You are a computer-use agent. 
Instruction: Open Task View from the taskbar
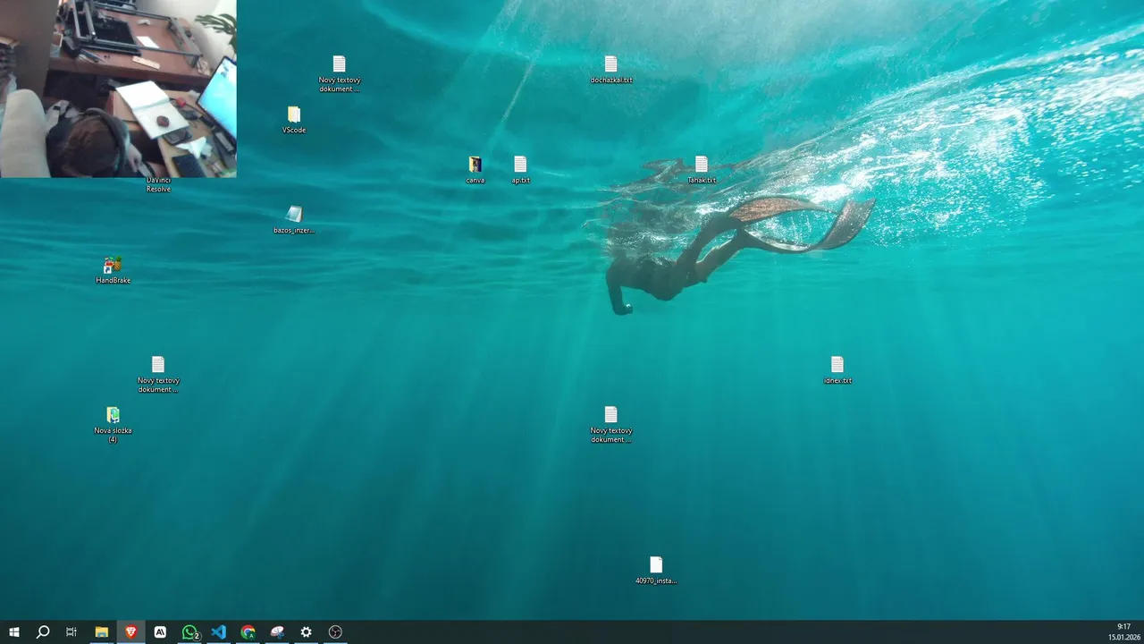(x=71, y=632)
